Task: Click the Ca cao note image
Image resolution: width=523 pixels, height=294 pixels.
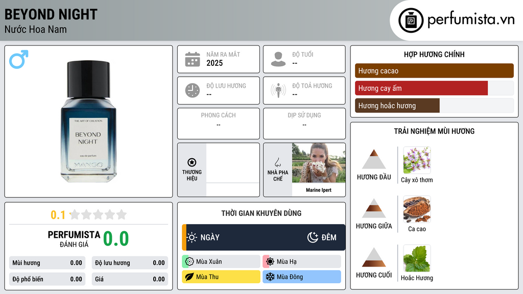Action: click(417, 209)
